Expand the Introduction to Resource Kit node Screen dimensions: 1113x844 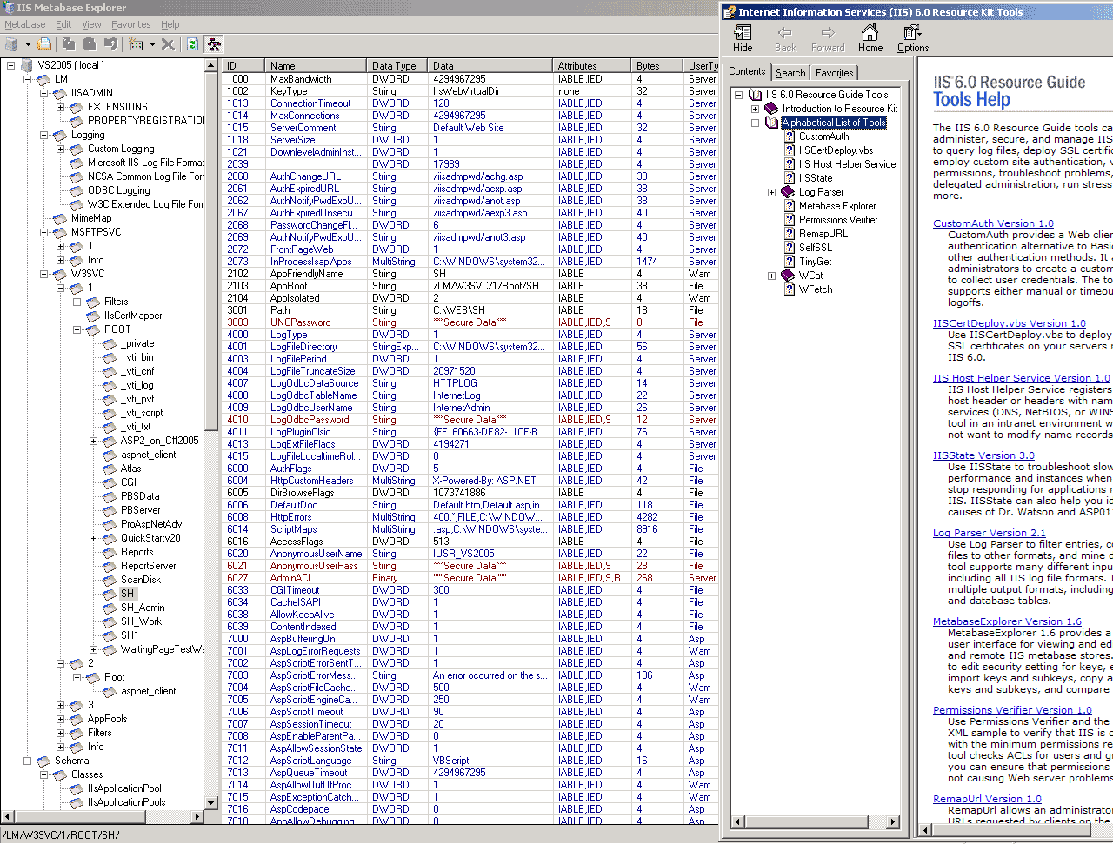(755, 109)
